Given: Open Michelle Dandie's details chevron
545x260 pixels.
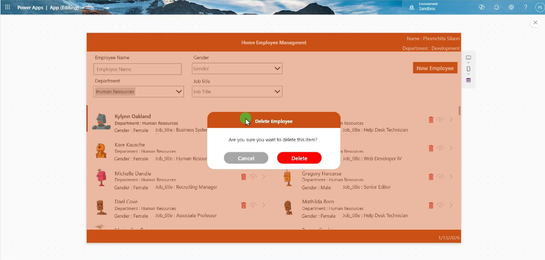Looking at the screenshot, I should [264, 177].
